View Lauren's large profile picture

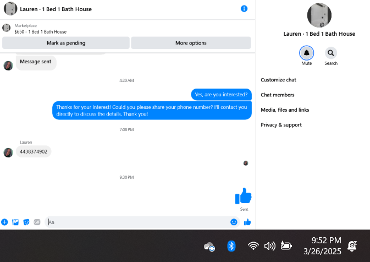(319, 15)
